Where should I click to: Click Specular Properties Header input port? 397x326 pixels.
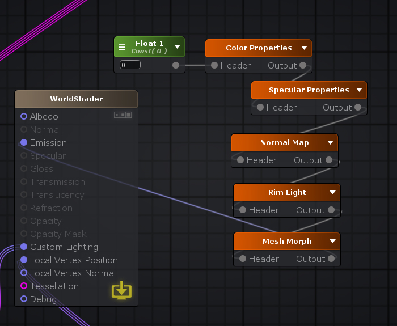pyautogui.click(x=260, y=107)
